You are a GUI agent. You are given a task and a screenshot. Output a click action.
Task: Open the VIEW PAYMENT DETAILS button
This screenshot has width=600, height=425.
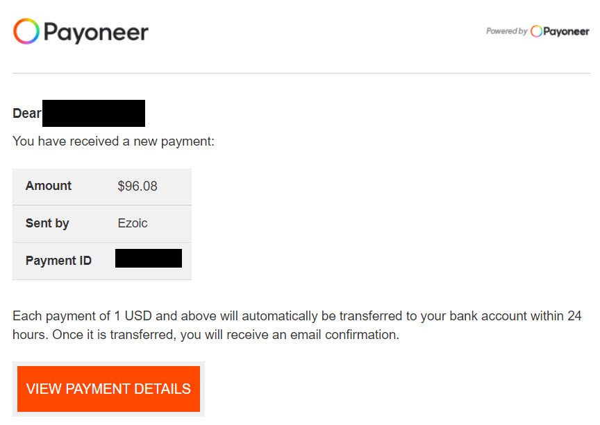[108, 389]
